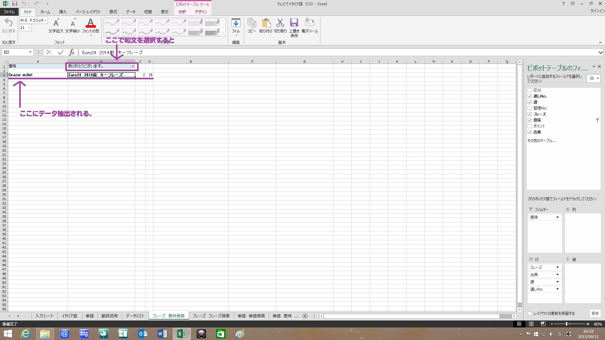Click the 更新 (Update) button
605x340 pixels.
click(x=595, y=314)
